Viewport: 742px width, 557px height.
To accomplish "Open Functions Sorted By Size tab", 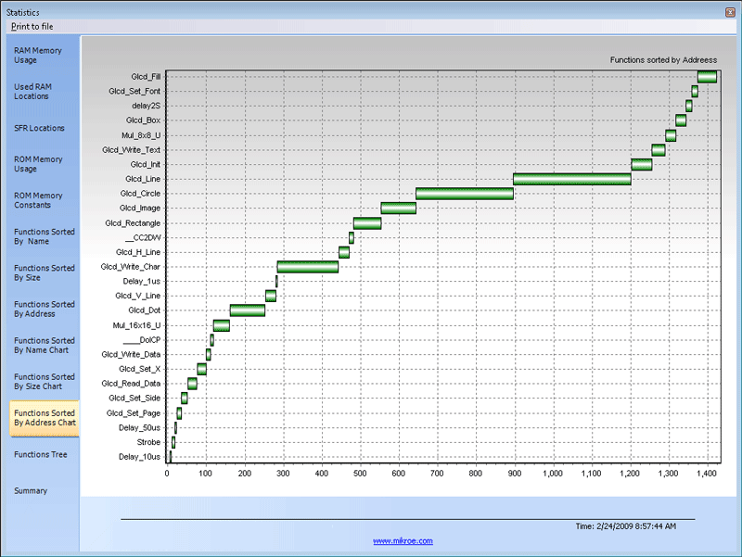I will click(44, 272).
